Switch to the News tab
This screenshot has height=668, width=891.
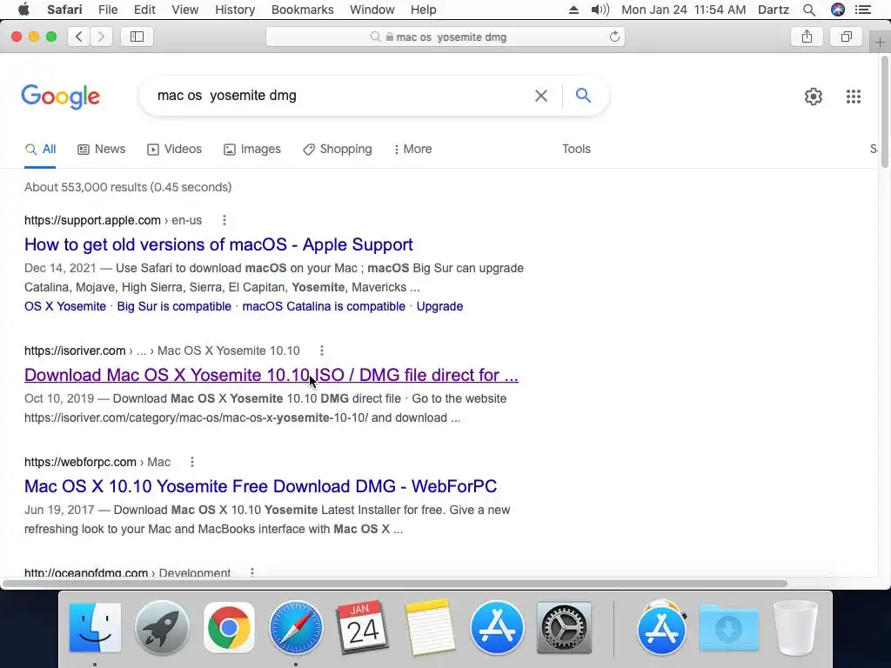point(102,150)
